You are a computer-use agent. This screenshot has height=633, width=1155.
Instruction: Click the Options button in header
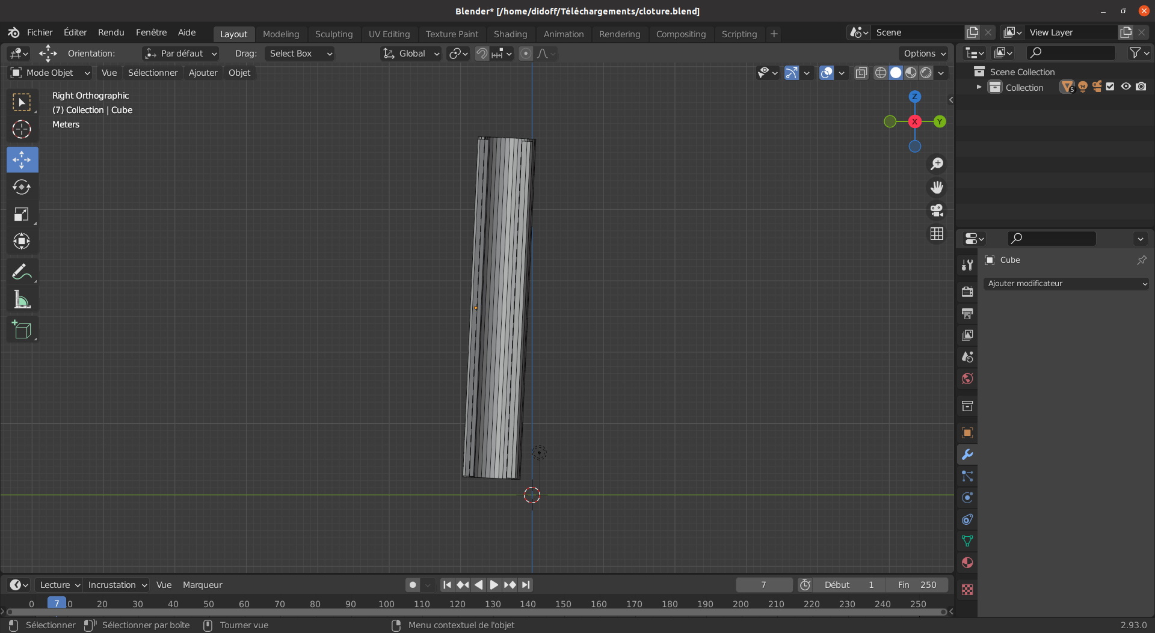(924, 54)
